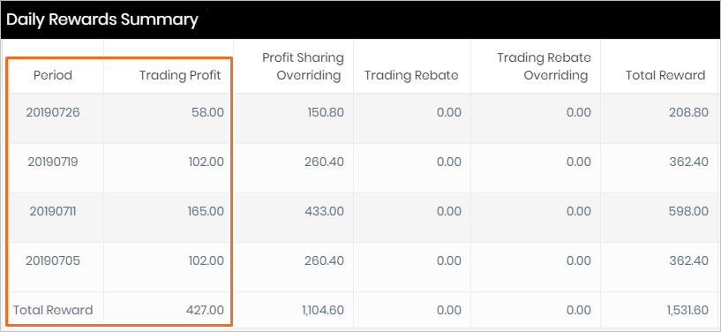This screenshot has width=721, height=332.
Task: Click the 208.80 total reward value
Action: coord(689,112)
